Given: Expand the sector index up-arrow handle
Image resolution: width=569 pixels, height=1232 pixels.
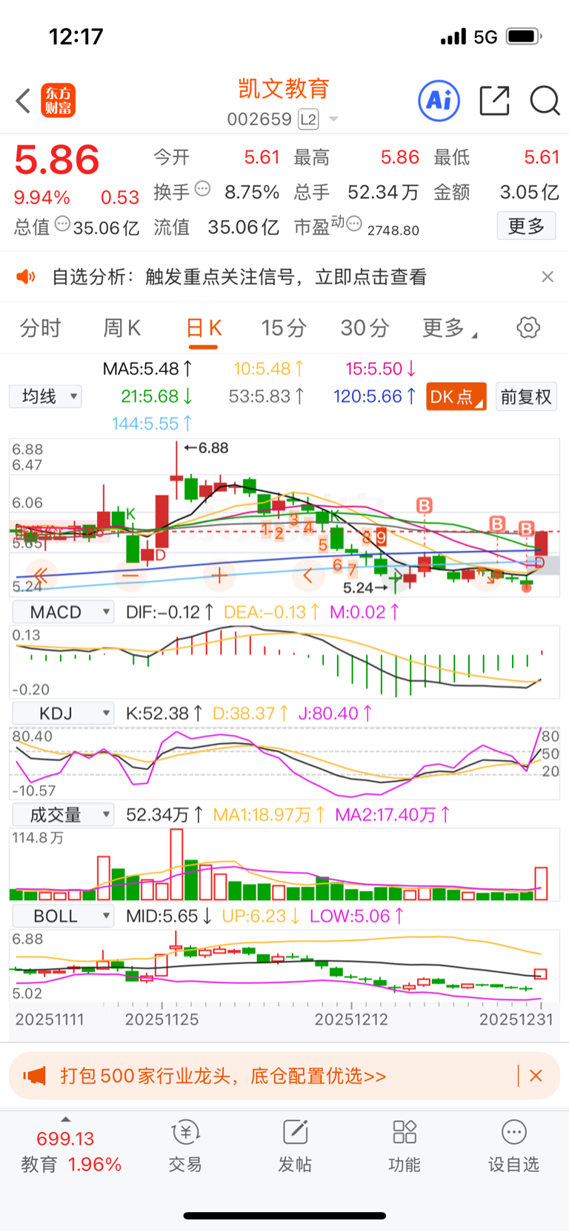Looking at the screenshot, I should click(66, 1119).
